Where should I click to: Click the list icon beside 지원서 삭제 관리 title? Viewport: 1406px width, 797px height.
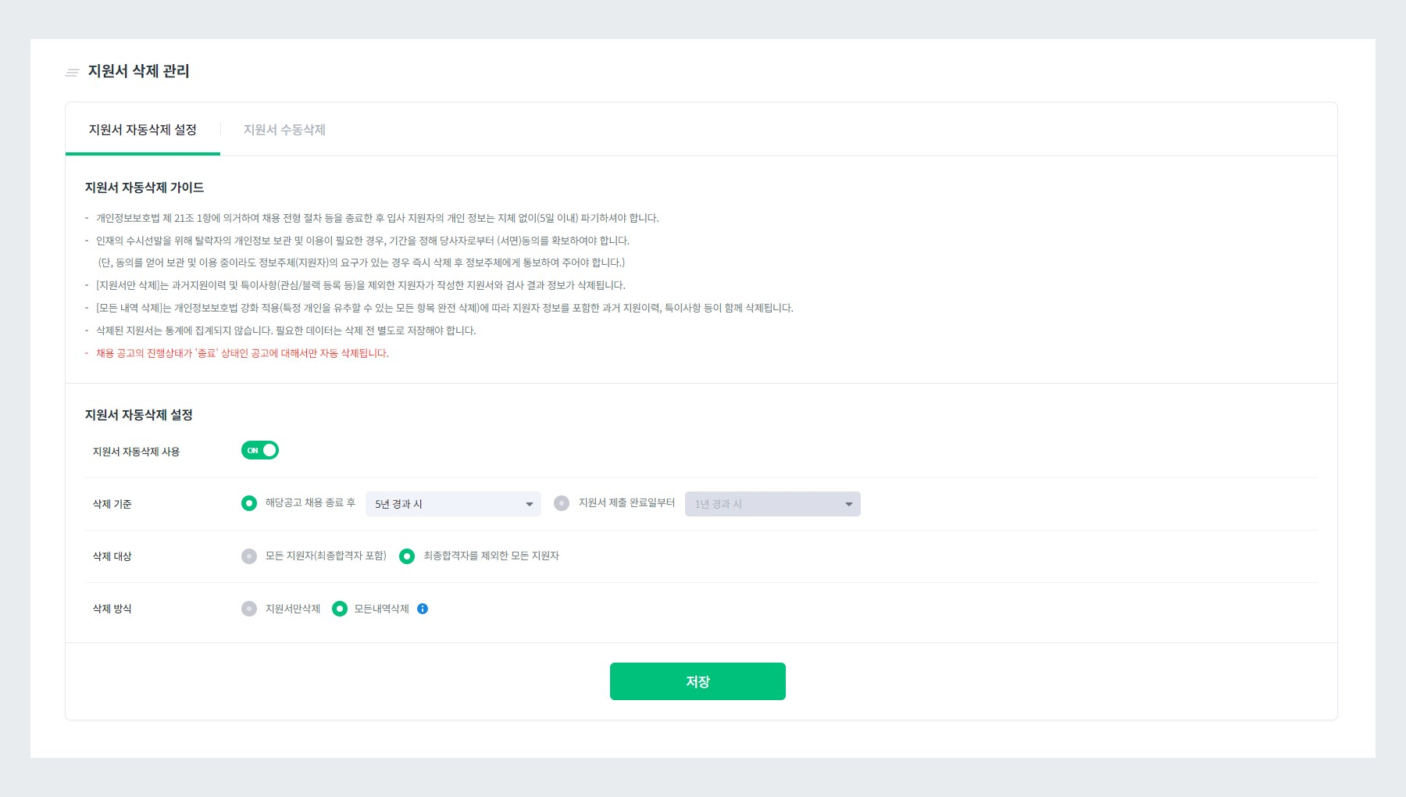pyautogui.click(x=72, y=73)
